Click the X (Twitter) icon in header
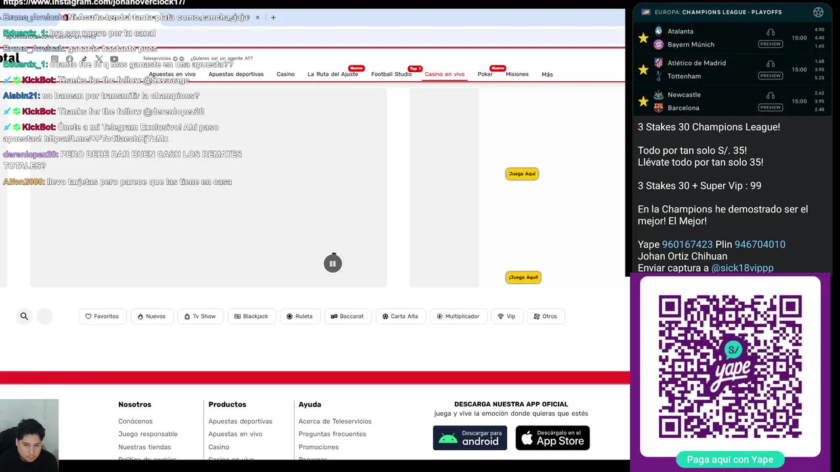840x472 pixels. click(x=99, y=59)
